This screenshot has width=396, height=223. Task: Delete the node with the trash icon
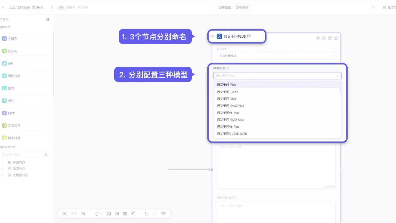336,38
